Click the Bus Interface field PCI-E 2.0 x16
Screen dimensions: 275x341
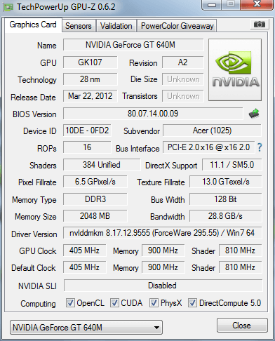(208, 147)
